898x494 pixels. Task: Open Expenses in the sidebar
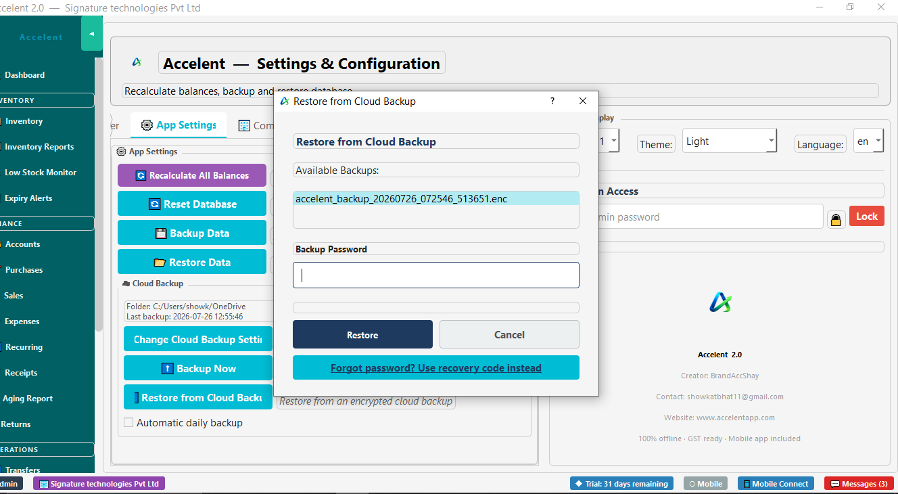22,321
